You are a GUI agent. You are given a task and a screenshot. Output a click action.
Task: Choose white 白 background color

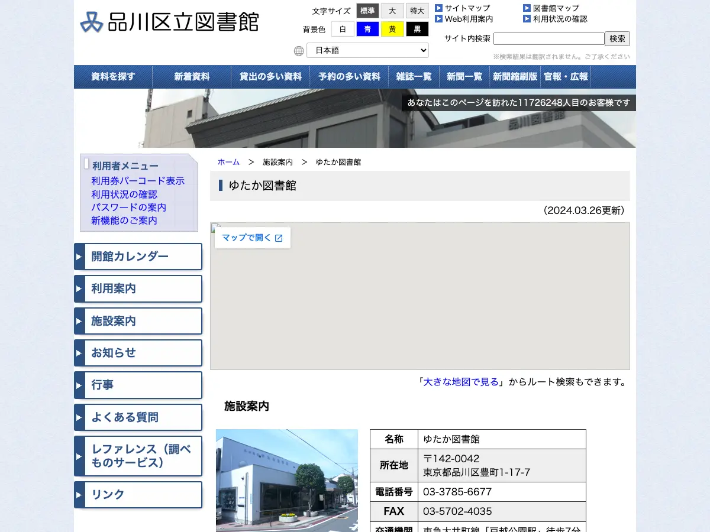(343, 29)
